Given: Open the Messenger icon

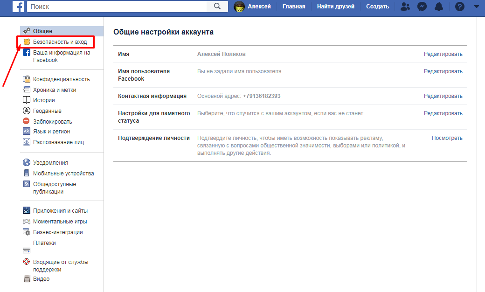Looking at the screenshot, I should point(422,7).
